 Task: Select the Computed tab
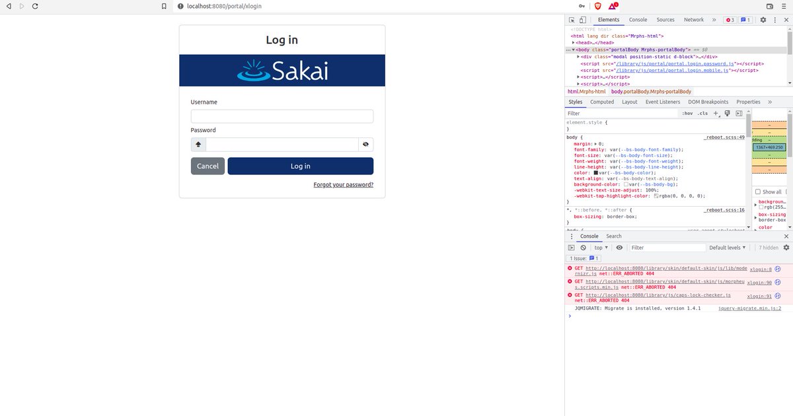(602, 102)
